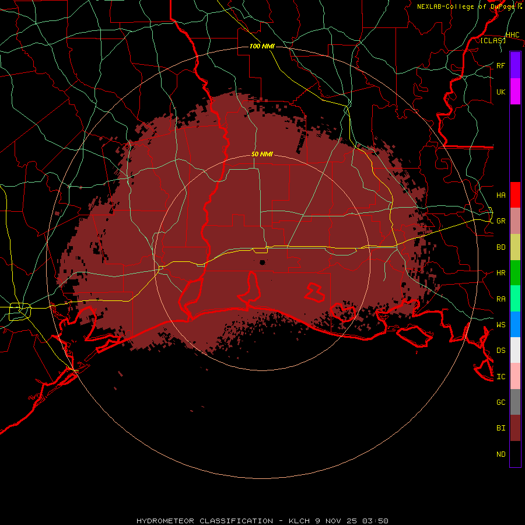
Task: Click the Hydrometeor Classification KLCH title caption
Action: click(x=262, y=521)
